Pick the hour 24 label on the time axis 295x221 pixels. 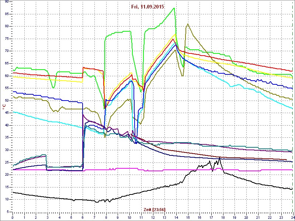[292, 217]
